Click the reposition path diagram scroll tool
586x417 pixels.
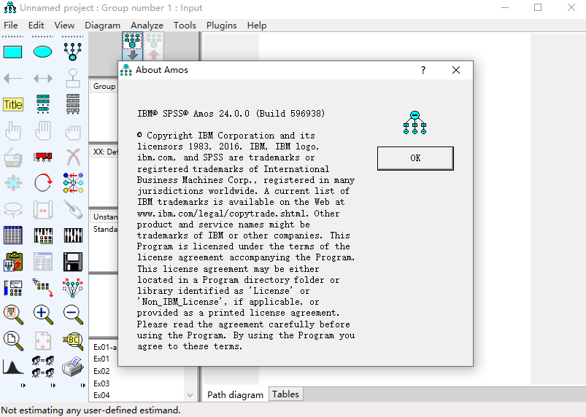tap(42, 209)
